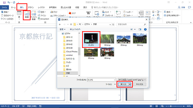Click the キャンセル button

pos(139,84)
